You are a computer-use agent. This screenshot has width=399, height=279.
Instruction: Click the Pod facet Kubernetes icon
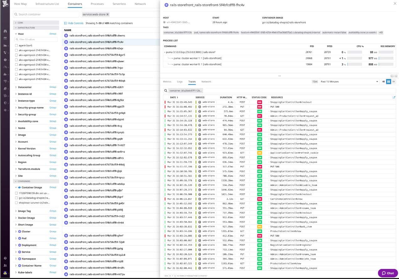19,238
